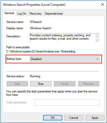Click the WSearch service name text
Viewport: 107px width, 123px height.
[36, 22]
